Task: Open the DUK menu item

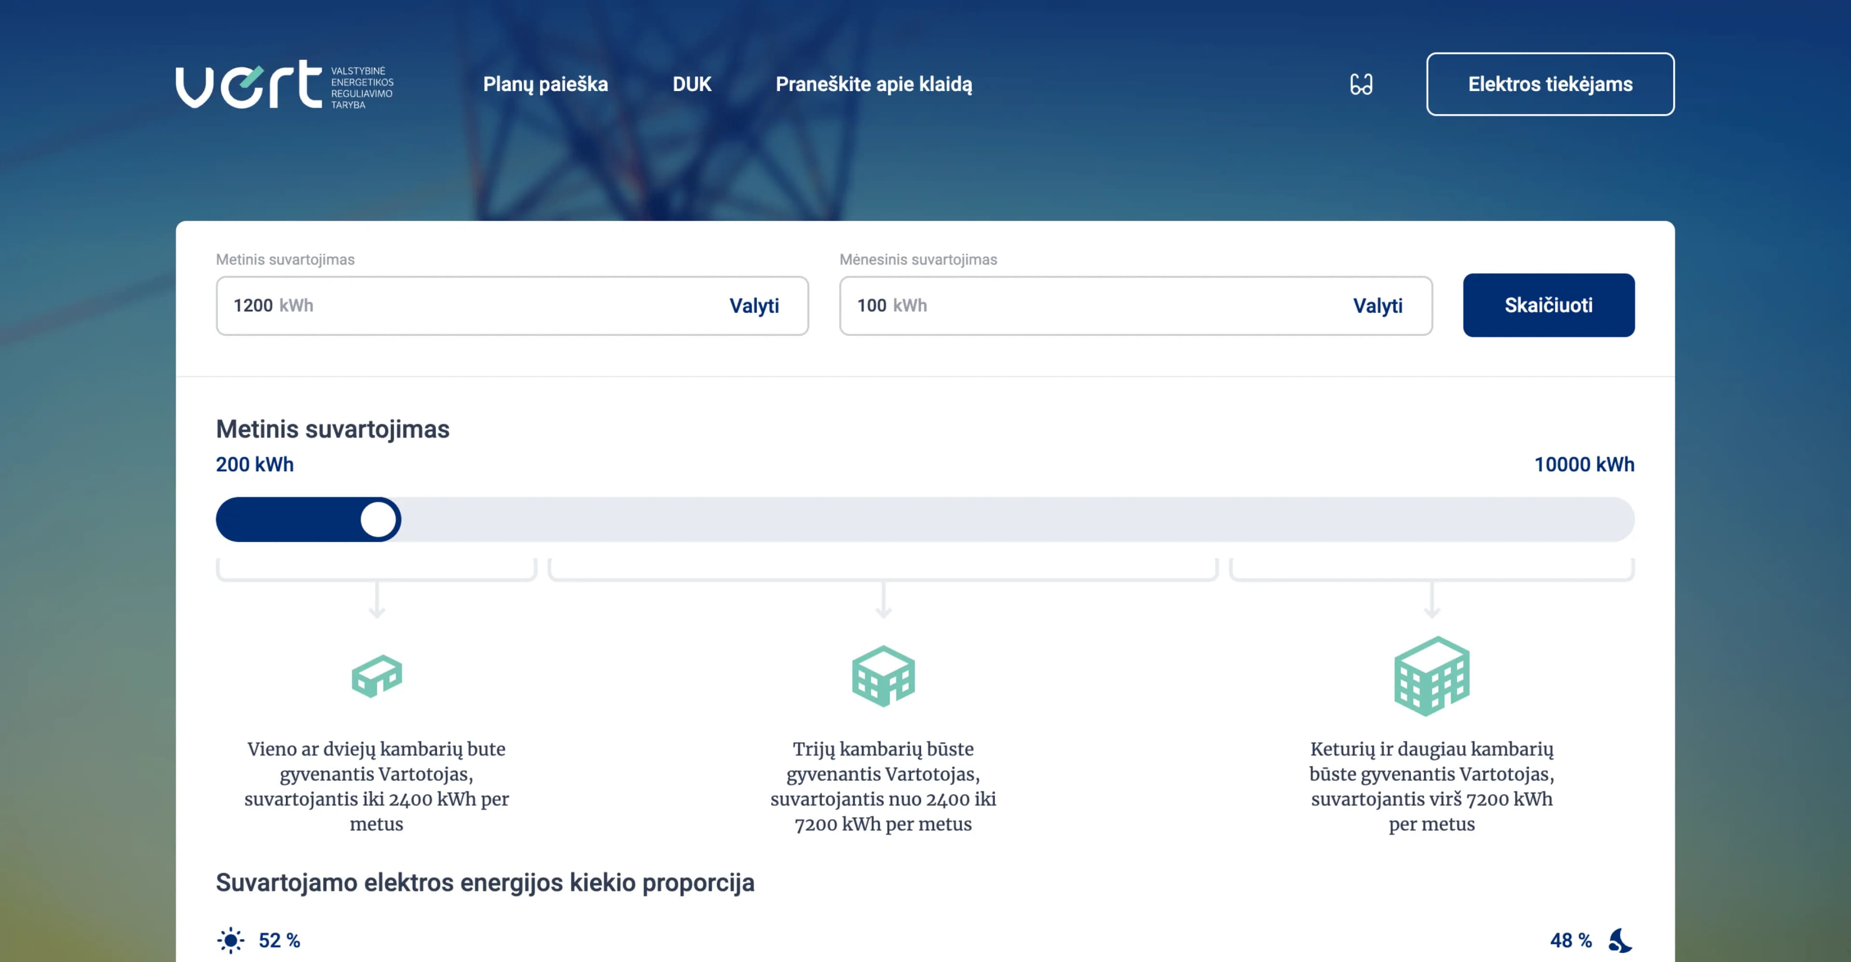Action: click(x=691, y=85)
